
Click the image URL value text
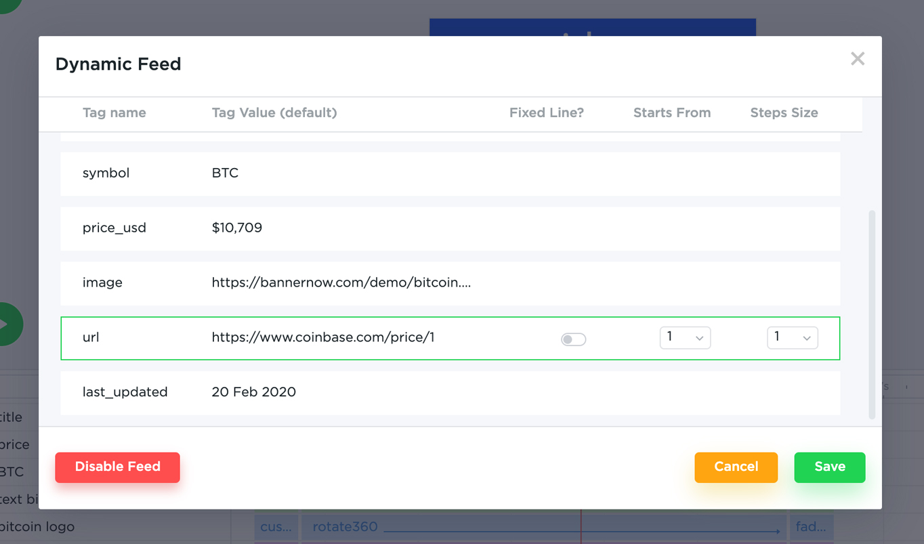pos(341,283)
